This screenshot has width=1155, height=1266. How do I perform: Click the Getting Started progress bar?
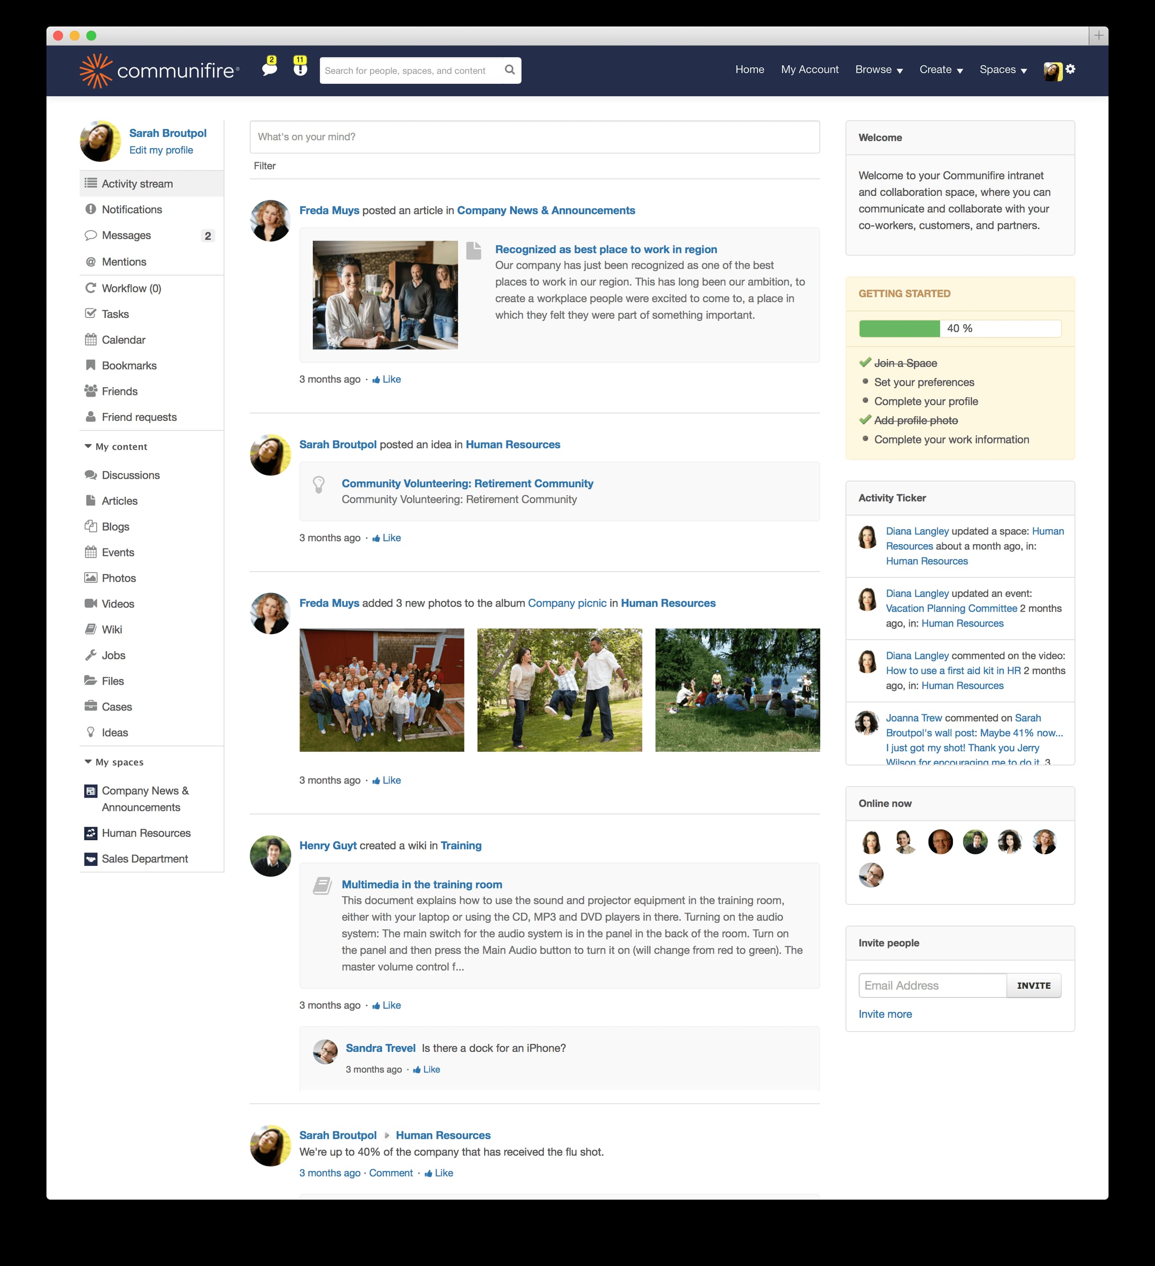[960, 328]
